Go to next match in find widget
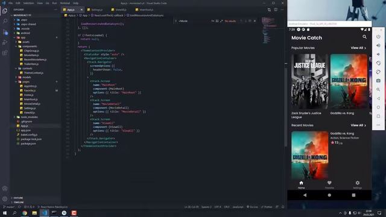 (245, 21)
